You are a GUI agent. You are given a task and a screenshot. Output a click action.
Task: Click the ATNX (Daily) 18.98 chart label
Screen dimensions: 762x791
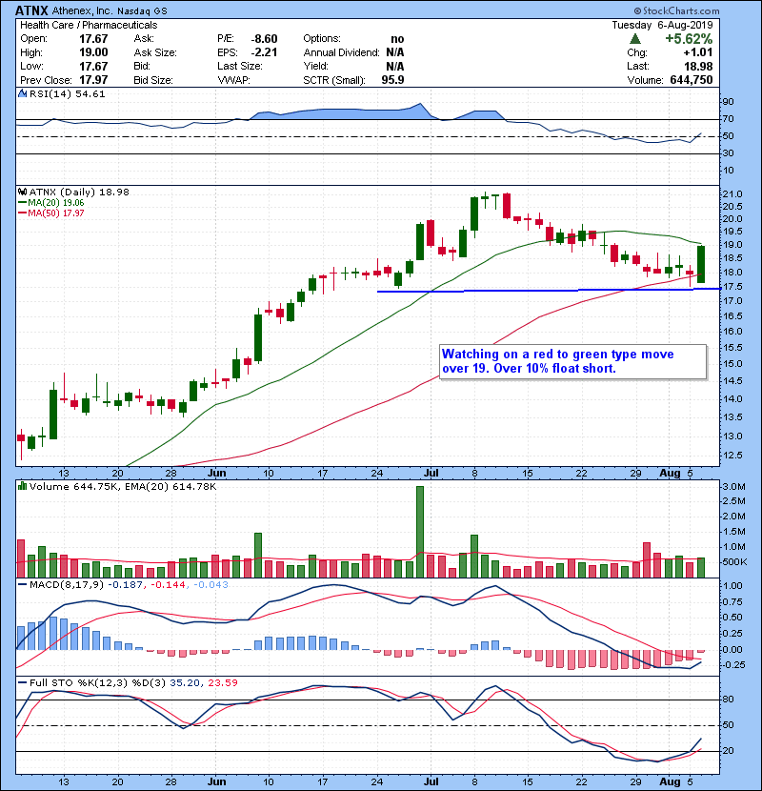click(x=79, y=193)
